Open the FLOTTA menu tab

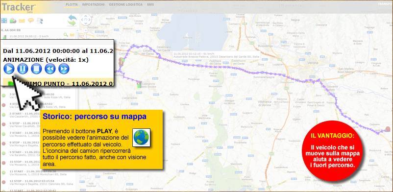(72, 5)
